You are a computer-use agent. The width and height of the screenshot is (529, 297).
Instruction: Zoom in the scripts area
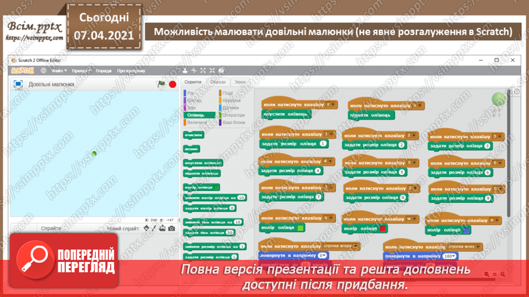point(503,274)
